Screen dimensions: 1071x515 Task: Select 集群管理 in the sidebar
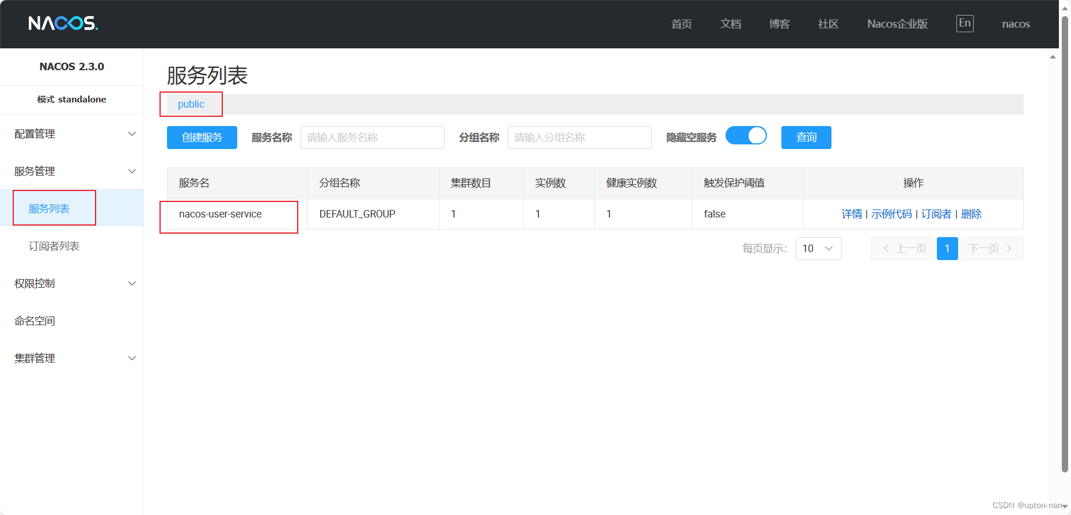pyautogui.click(x=35, y=358)
